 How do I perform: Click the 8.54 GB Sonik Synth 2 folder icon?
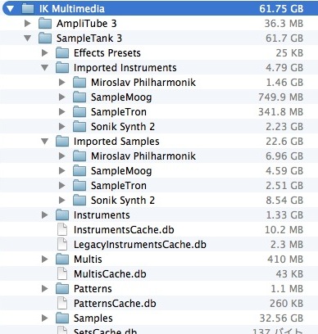pyautogui.click(x=79, y=201)
